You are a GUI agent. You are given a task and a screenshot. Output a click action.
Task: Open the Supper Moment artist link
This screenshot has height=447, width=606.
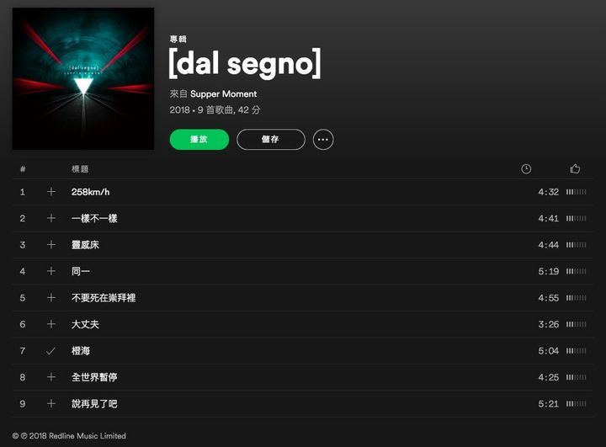[223, 94]
